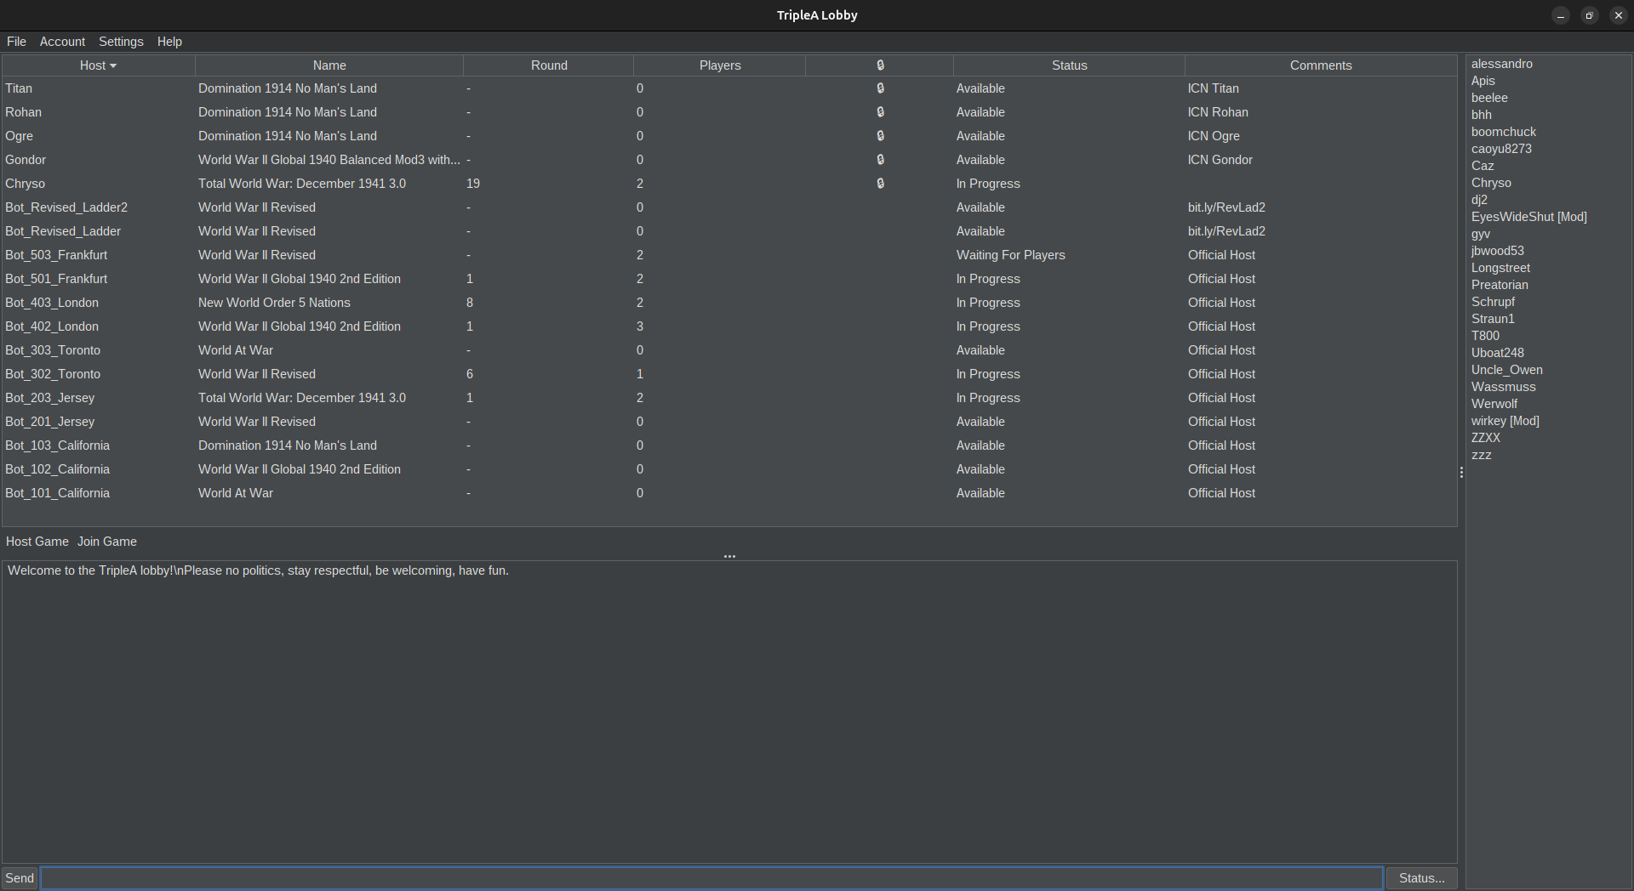Click the lock icon in Rohan row
Screen dimensions: 1634x891
click(880, 112)
